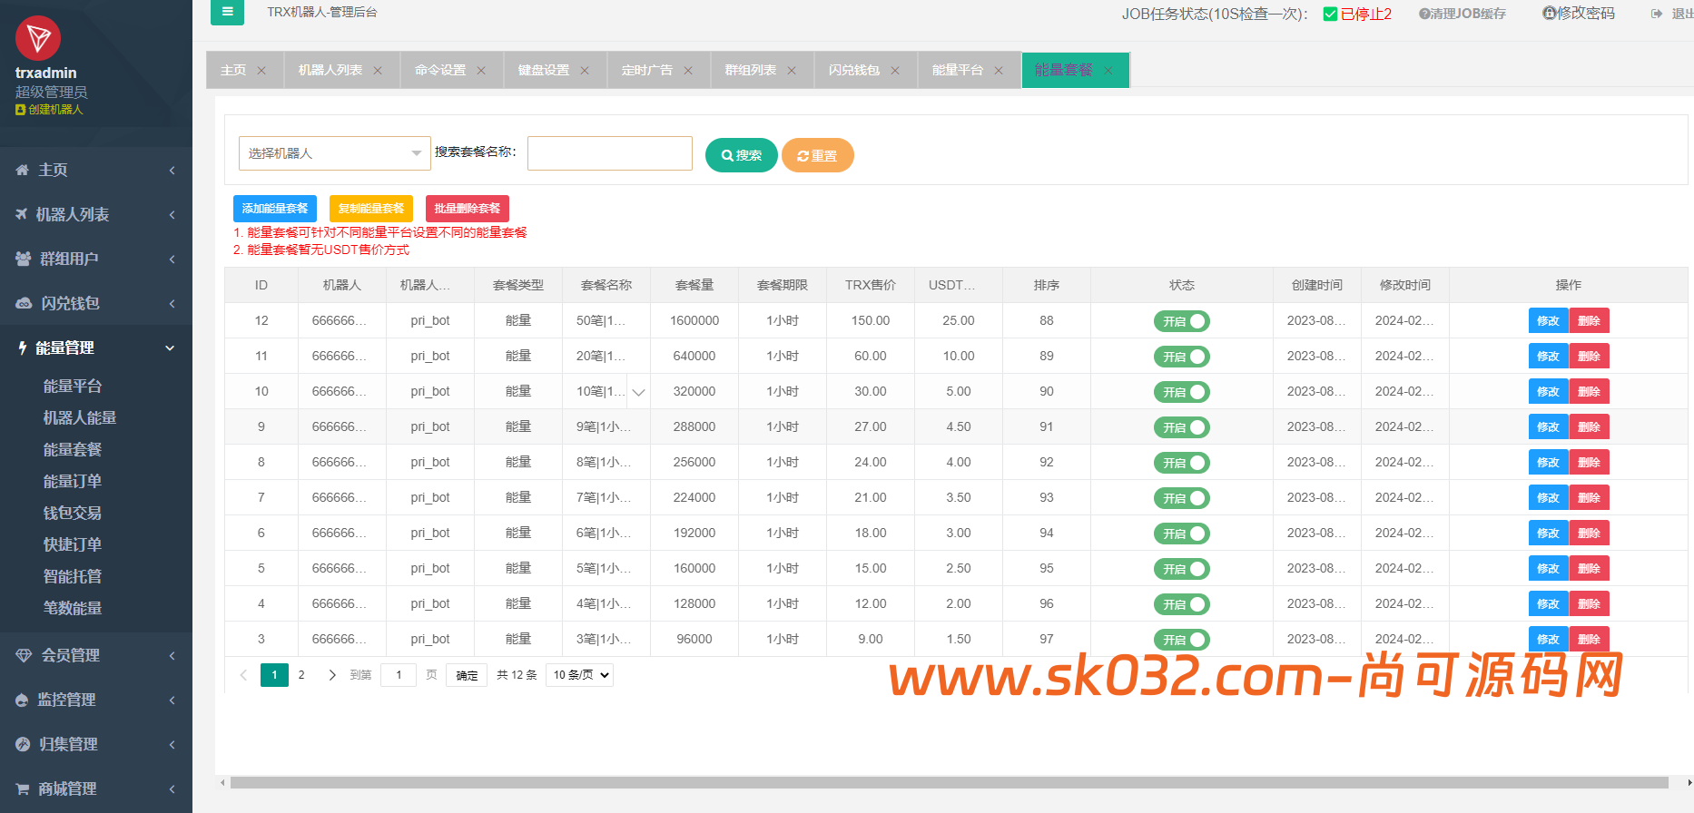The height and width of the screenshot is (813, 1694).
Task: Disable the status switch for ID 9
Action: 1182,427
